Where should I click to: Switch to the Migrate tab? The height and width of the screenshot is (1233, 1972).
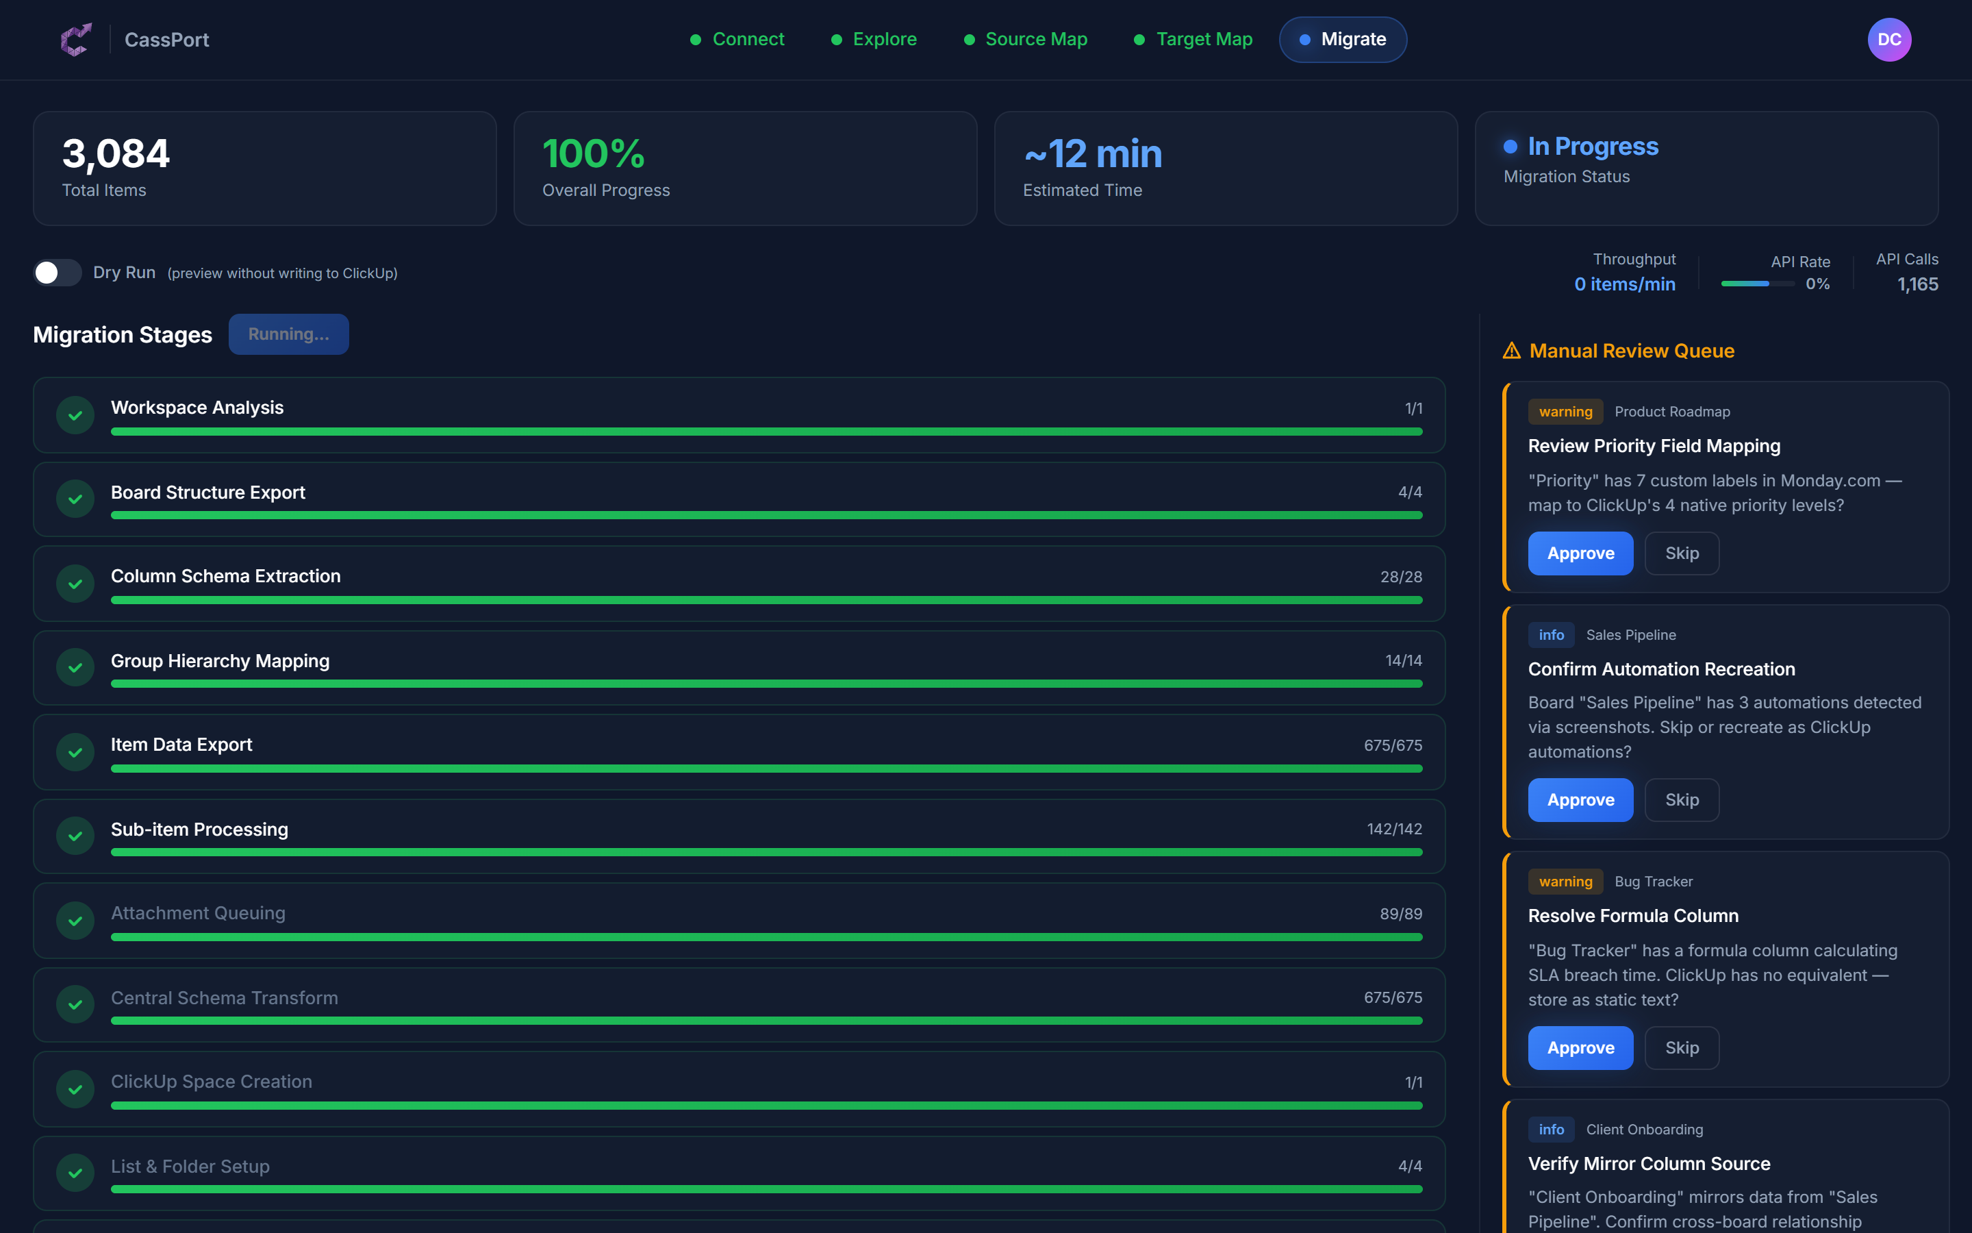point(1342,39)
